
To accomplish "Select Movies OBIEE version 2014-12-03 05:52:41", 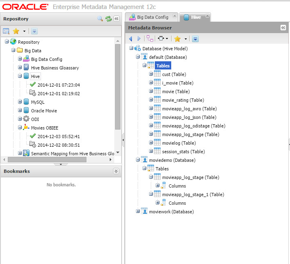I will tap(59, 136).
